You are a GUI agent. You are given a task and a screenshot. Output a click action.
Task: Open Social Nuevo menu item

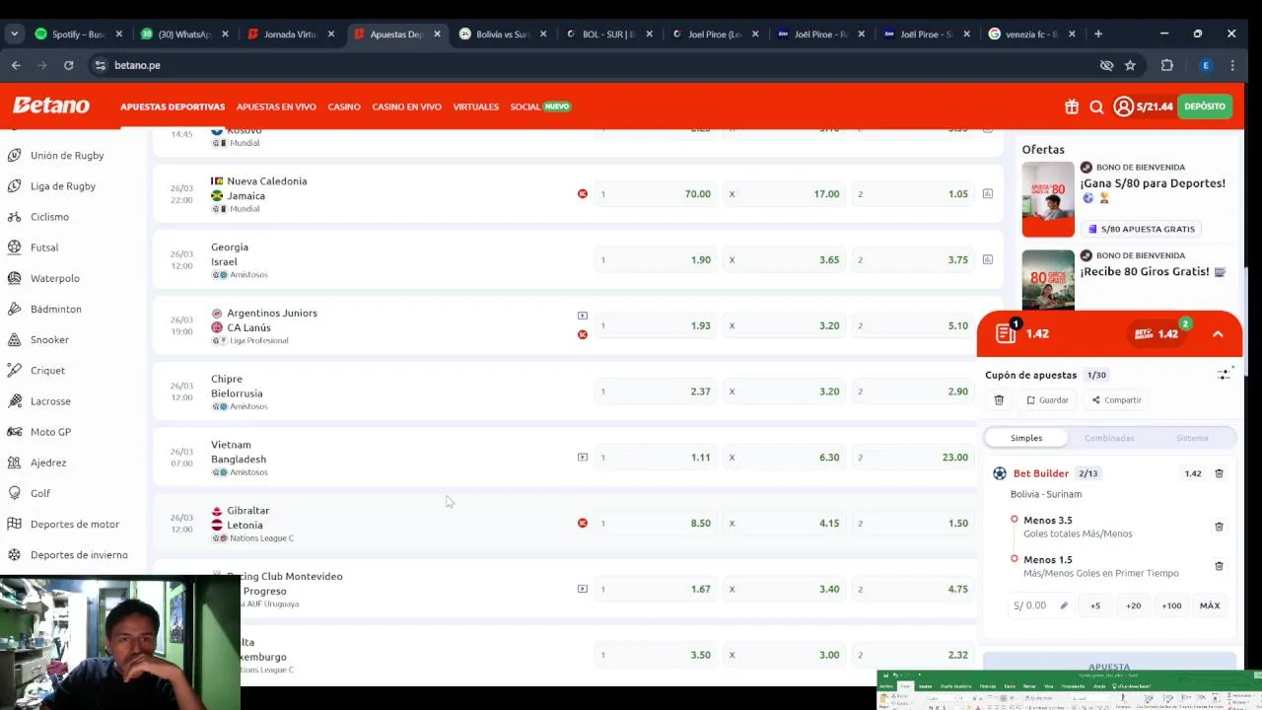pos(540,106)
